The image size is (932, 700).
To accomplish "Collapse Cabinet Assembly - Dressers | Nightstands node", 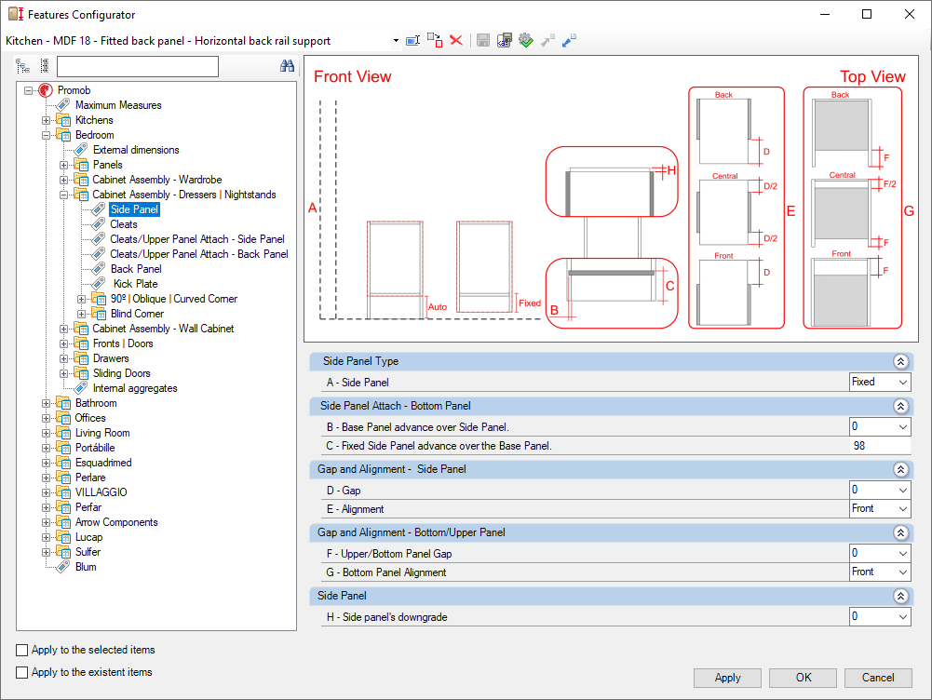I will pyautogui.click(x=63, y=195).
